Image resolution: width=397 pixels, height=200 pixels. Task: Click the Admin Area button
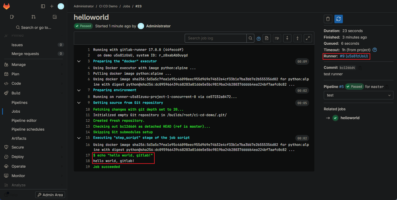tap(50, 195)
